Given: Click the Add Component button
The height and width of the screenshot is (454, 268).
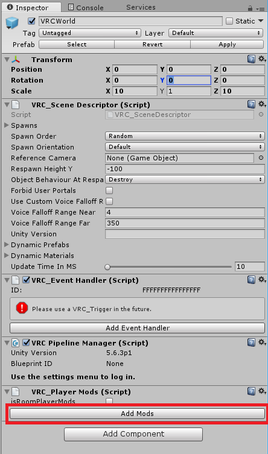Looking at the screenshot, I should click(x=133, y=434).
